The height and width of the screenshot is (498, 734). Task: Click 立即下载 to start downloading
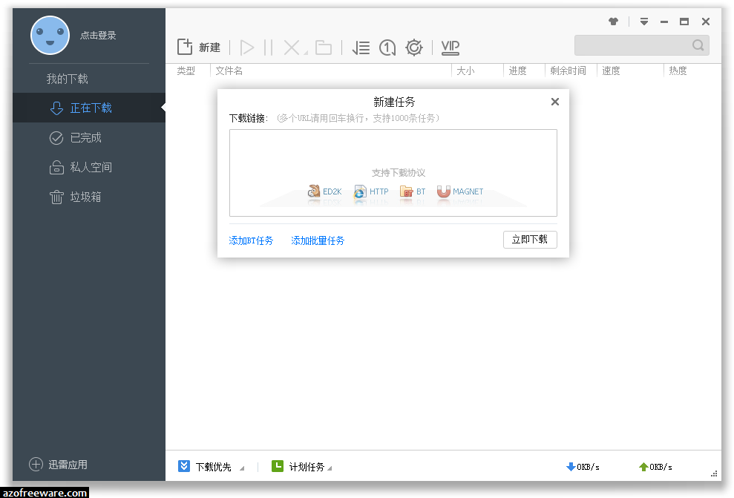point(530,239)
